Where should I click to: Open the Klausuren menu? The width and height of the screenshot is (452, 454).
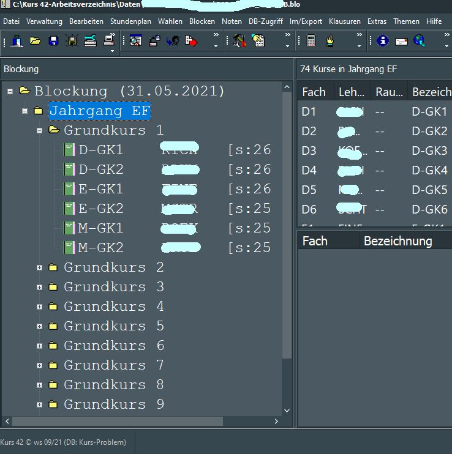click(344, 21)
